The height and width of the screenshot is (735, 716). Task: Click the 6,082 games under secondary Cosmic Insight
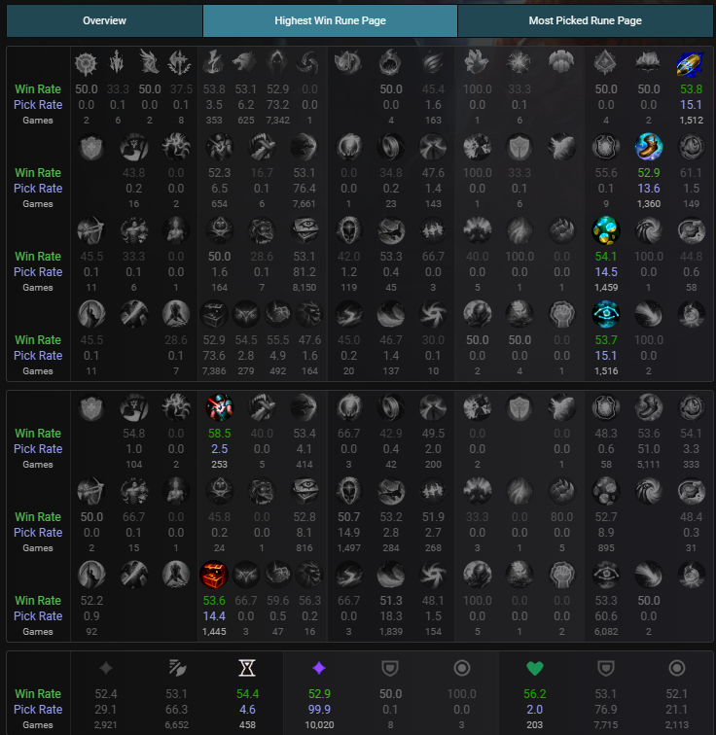tap(606, 631)
